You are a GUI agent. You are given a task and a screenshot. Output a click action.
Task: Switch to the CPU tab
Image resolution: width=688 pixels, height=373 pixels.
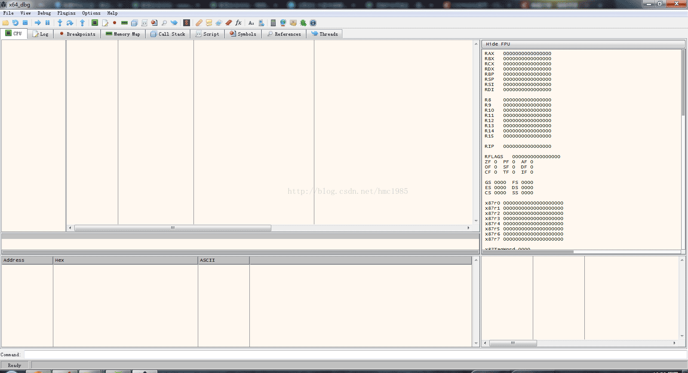[14, 34]
